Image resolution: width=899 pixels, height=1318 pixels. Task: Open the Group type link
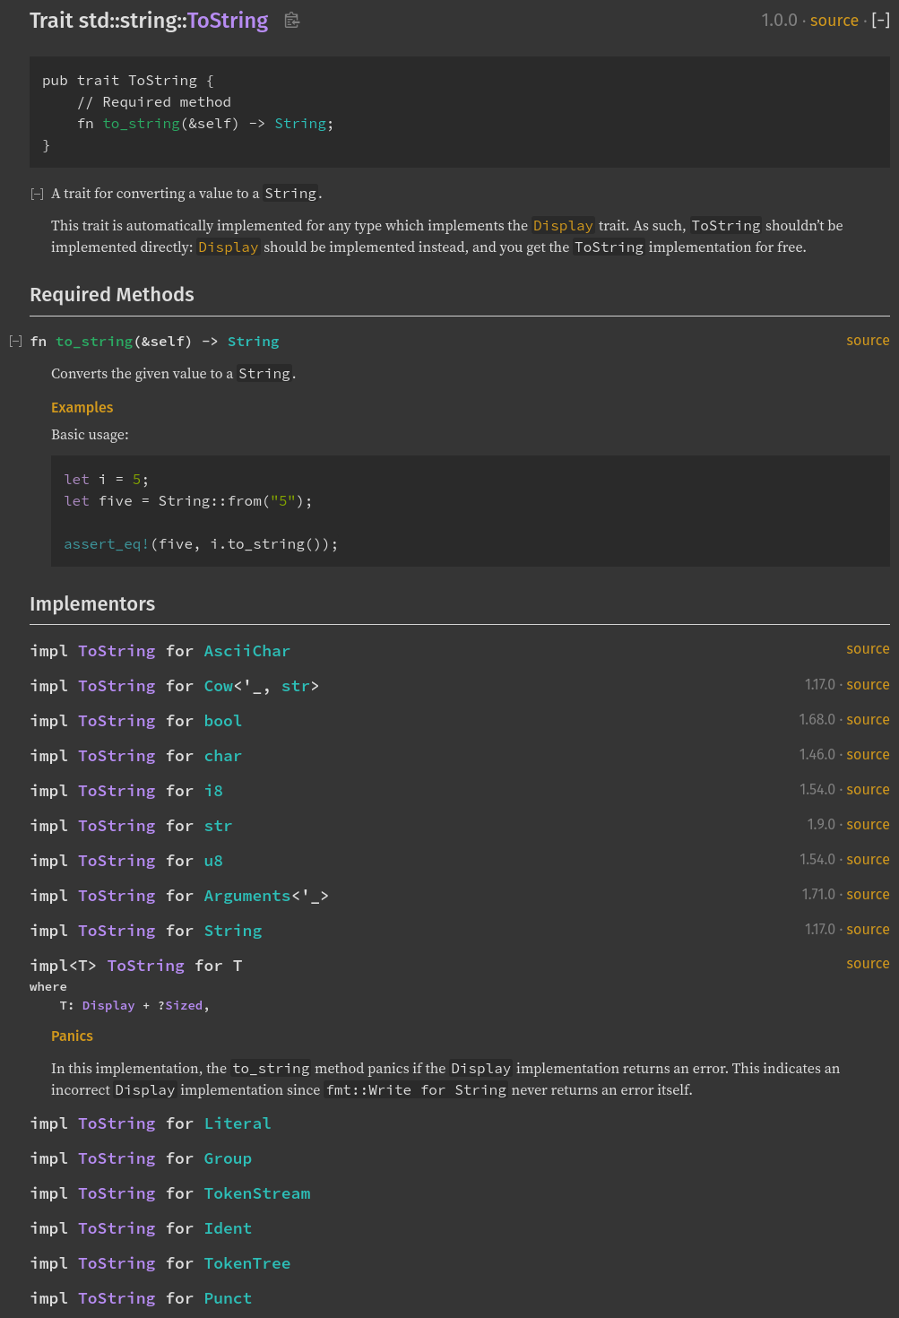point(228,1158)
